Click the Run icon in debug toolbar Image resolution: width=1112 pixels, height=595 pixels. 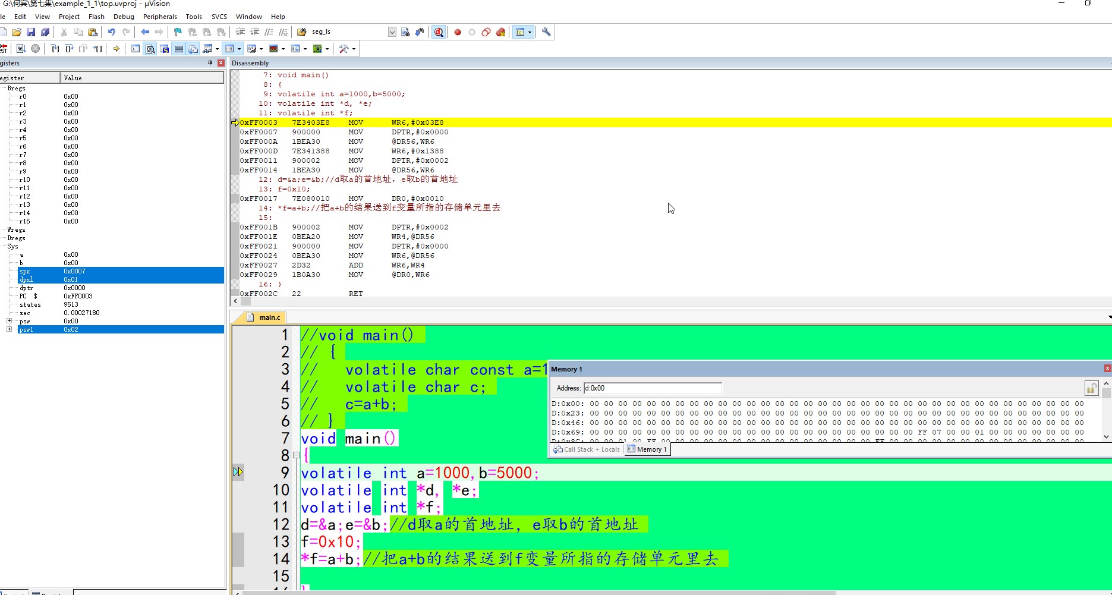click(21, 49)
